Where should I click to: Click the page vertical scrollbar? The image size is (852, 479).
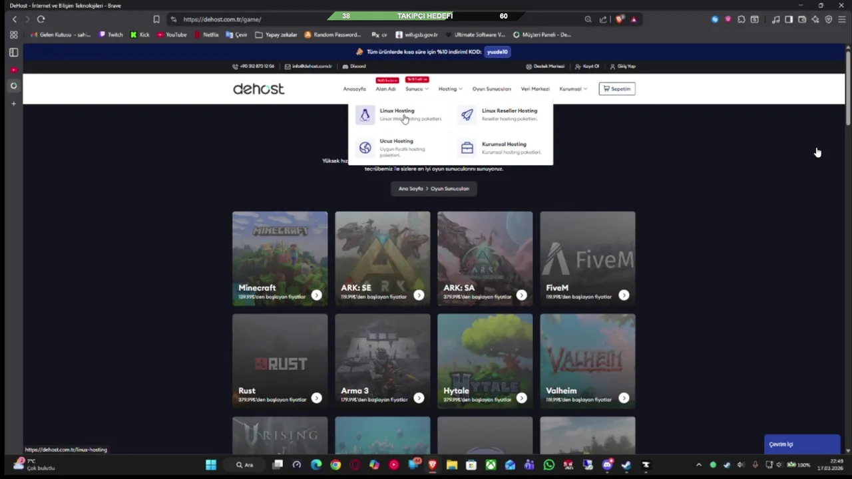point(848,86)
